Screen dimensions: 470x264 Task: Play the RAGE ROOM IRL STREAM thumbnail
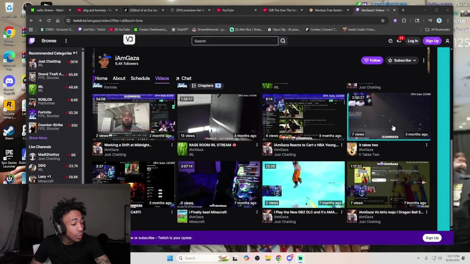218,117
